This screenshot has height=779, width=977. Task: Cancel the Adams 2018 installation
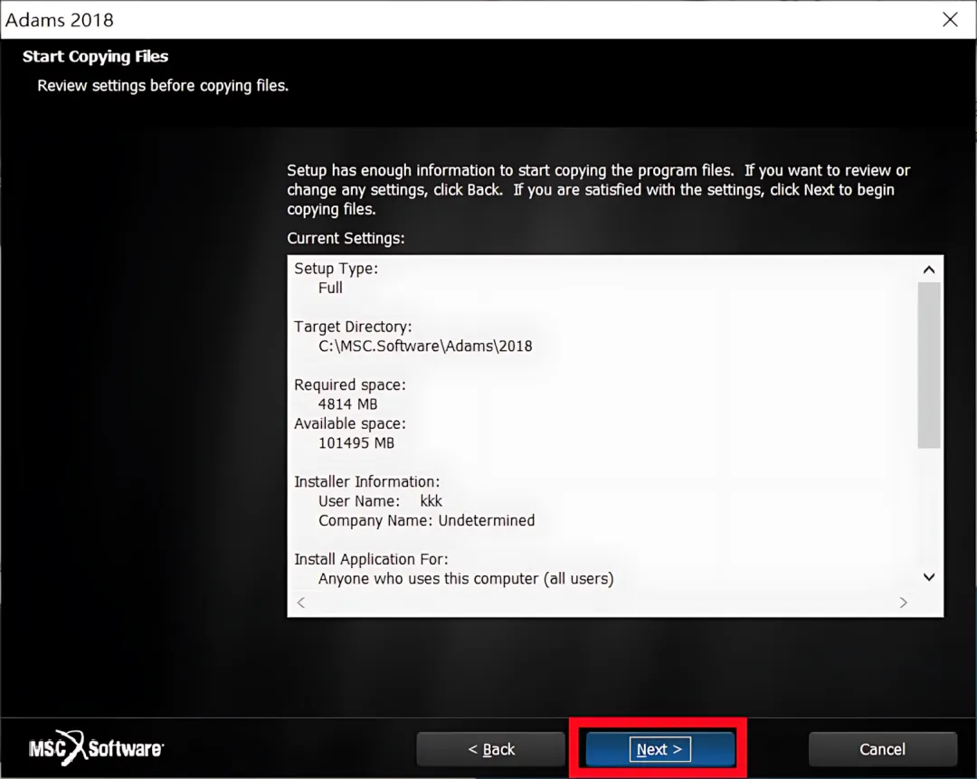[882, 749]
